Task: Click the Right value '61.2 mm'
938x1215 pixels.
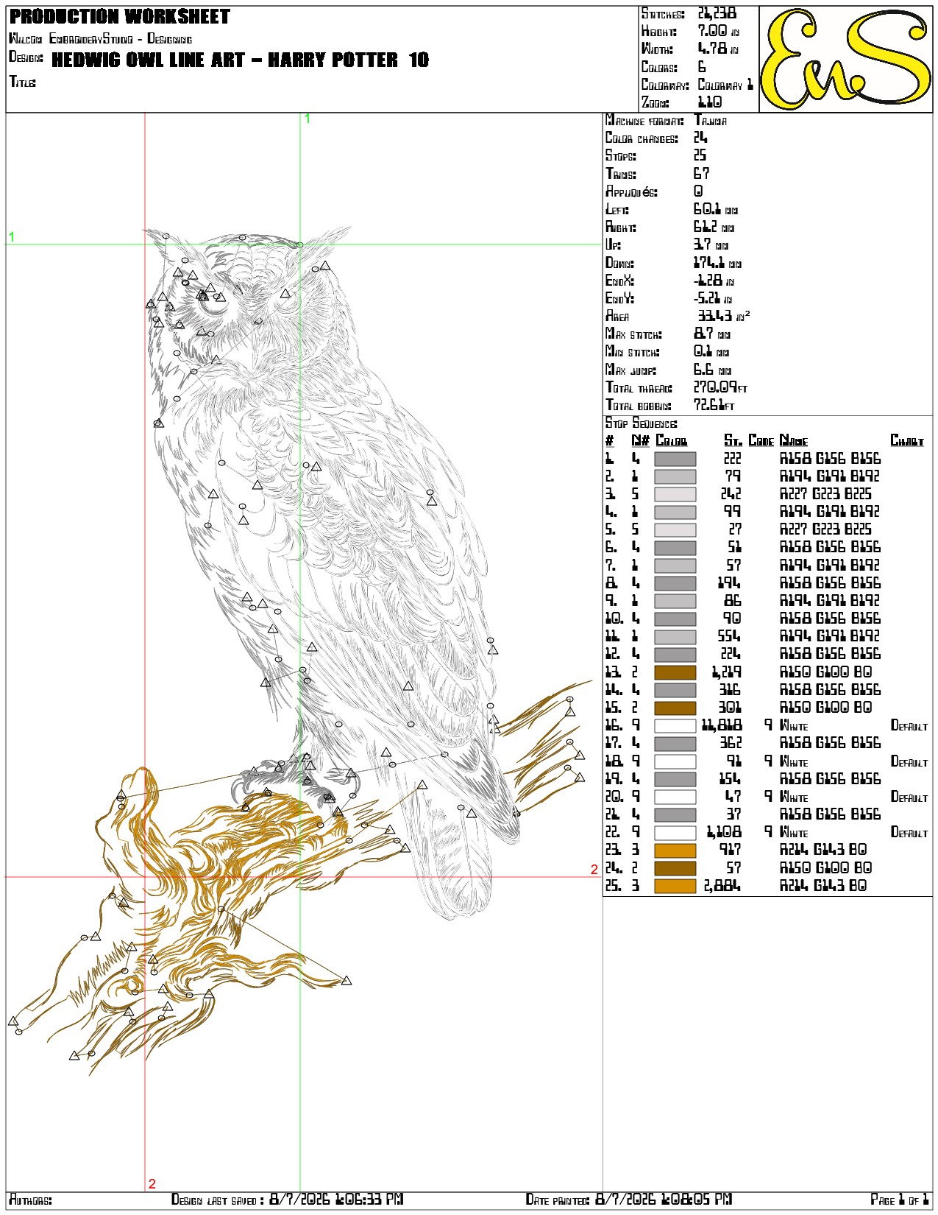Action: 714,228
